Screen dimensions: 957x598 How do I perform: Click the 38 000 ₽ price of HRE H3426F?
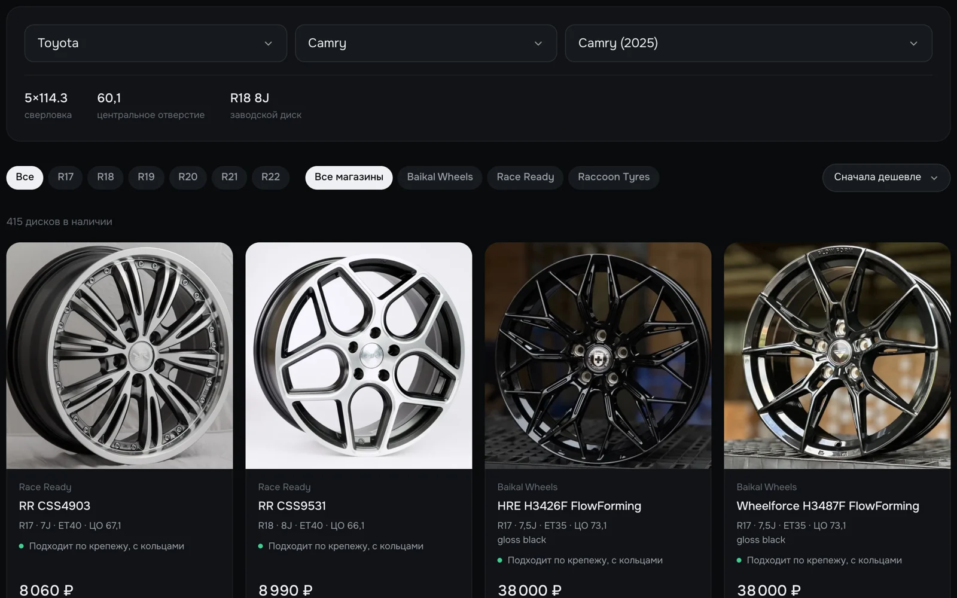pos(529,590)
